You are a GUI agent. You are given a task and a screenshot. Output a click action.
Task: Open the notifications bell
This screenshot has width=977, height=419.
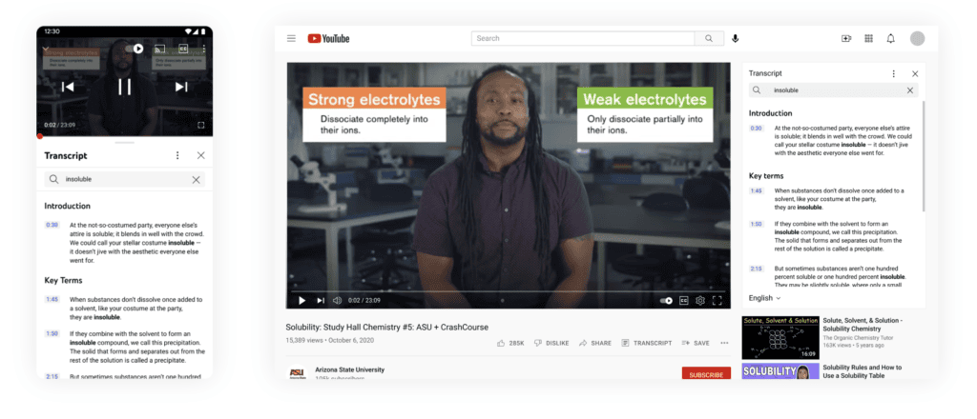[x=891, y=38]
